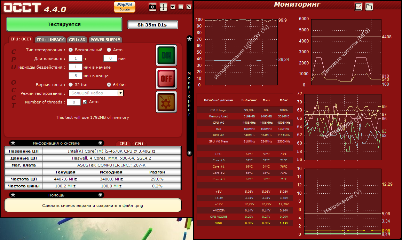Click the Температура temperature graph
This screenshot has width=402, height=240.
click(343, 127)
